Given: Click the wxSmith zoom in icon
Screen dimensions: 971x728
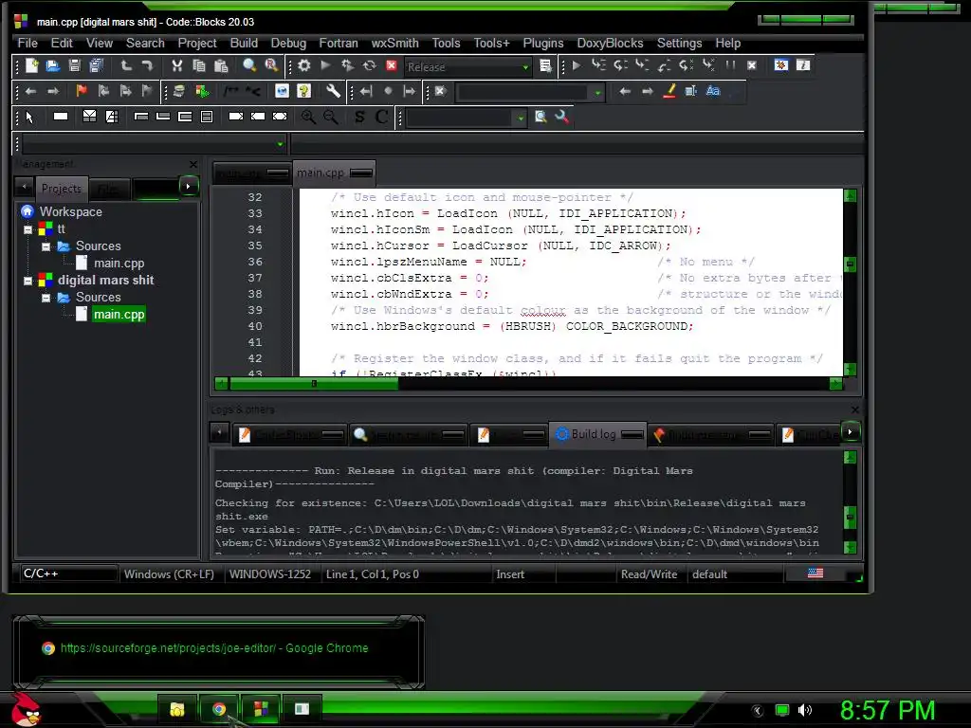Looking at the screenshot, I should (x=308, y=117).
